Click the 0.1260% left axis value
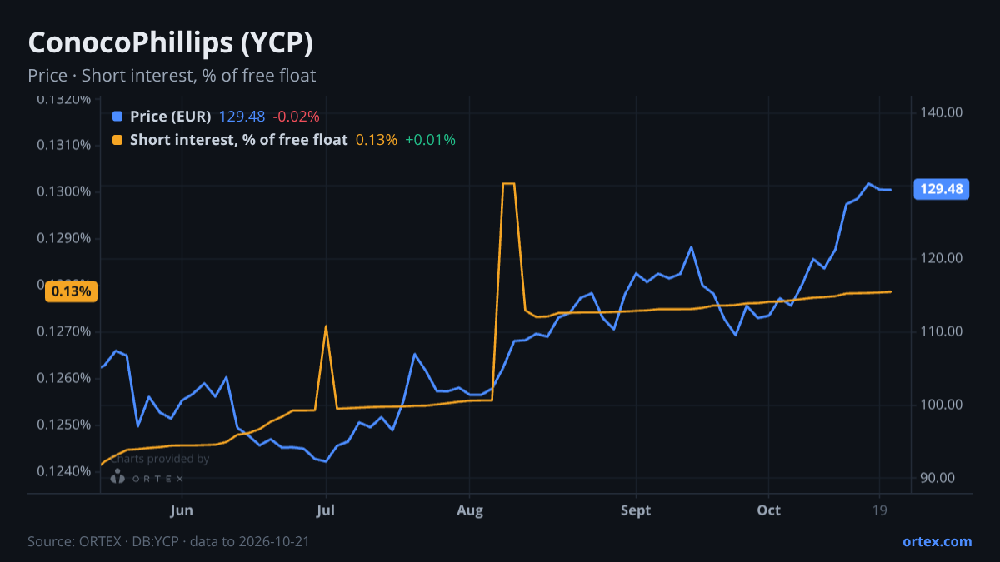 click(x=62, y=378)
